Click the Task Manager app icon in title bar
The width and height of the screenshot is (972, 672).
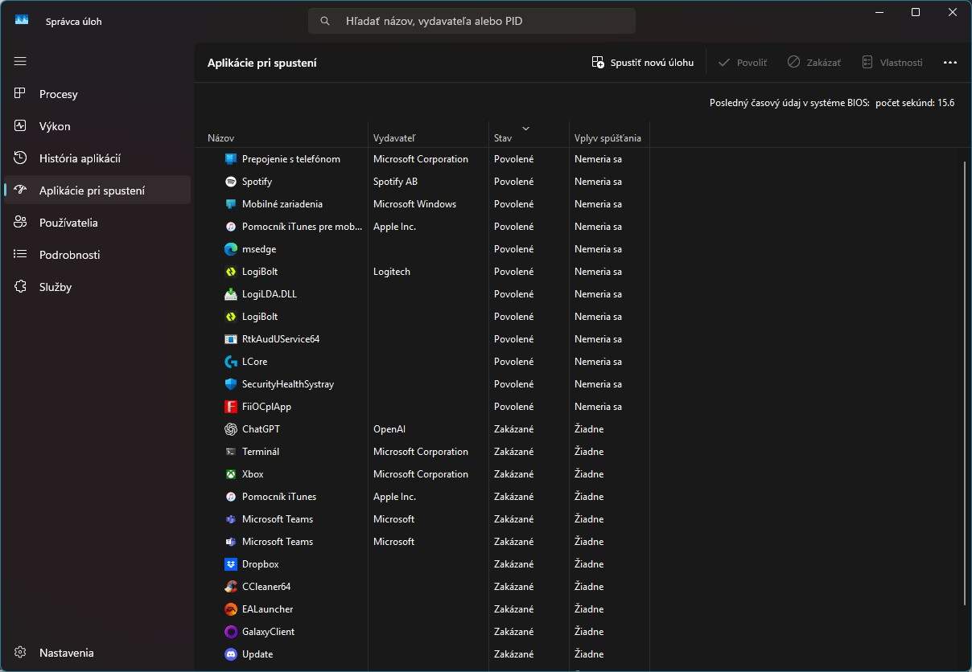(x=22, y=21)
